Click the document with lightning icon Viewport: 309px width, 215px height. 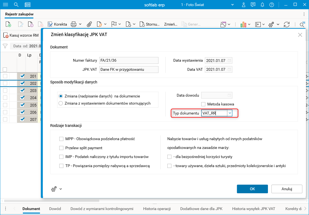tap(99, 24)
